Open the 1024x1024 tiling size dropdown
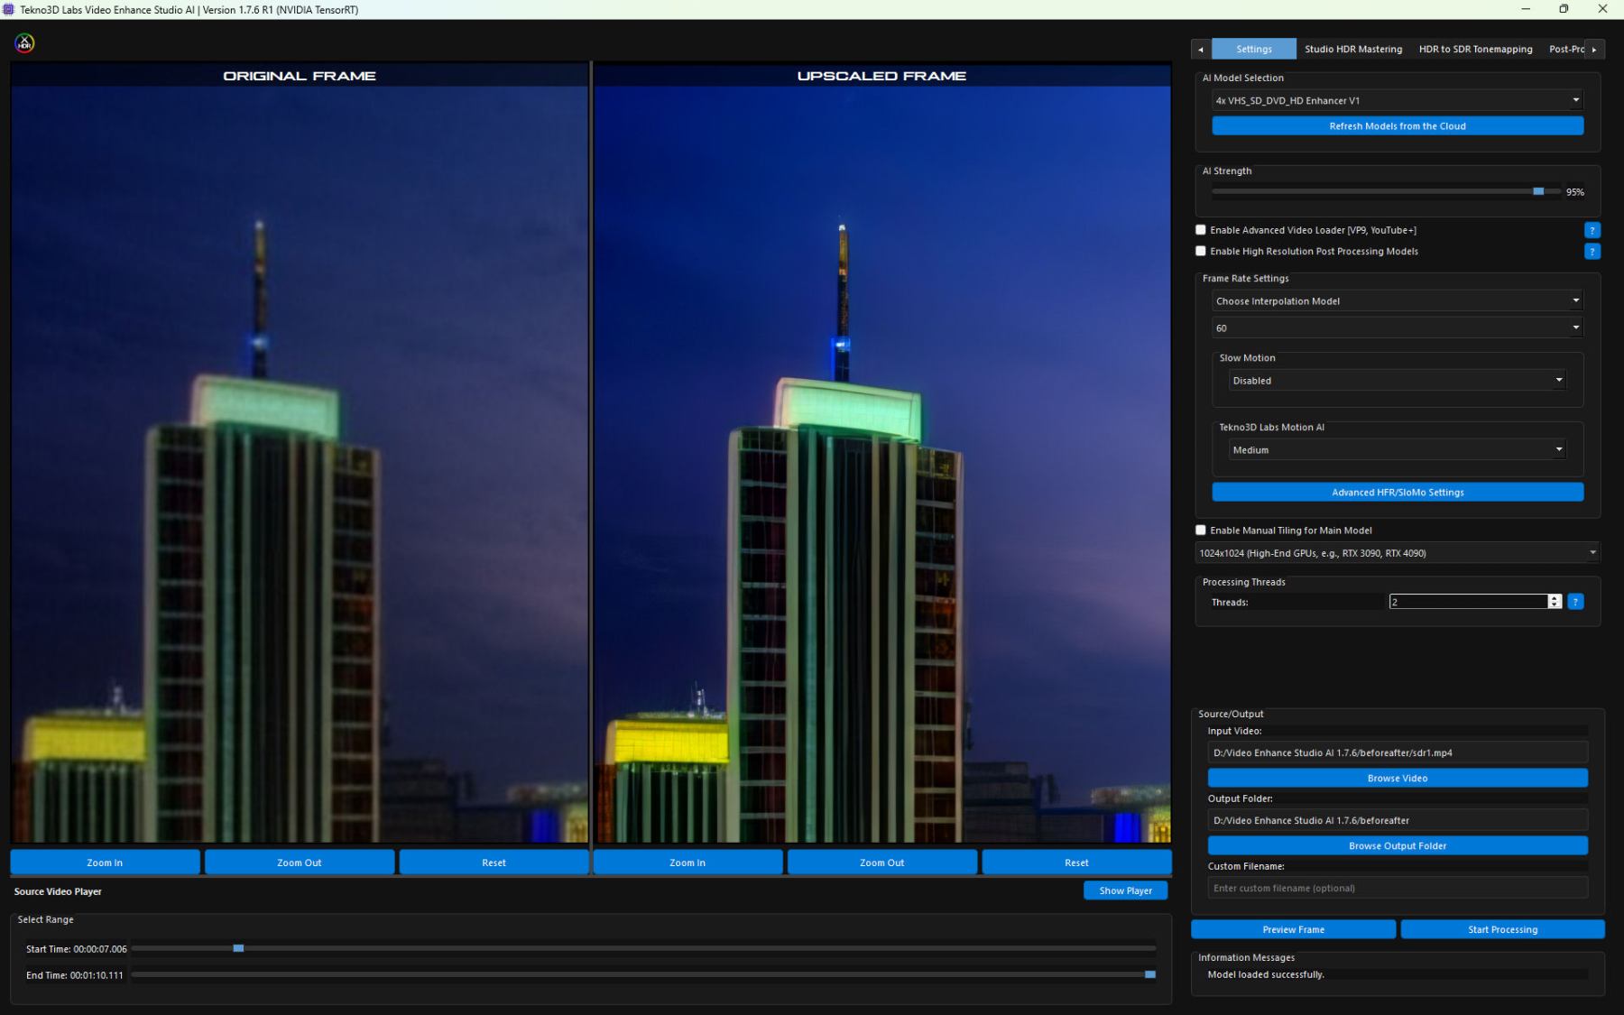Screen dimensions: 1624x1015 coord(1398,553)
